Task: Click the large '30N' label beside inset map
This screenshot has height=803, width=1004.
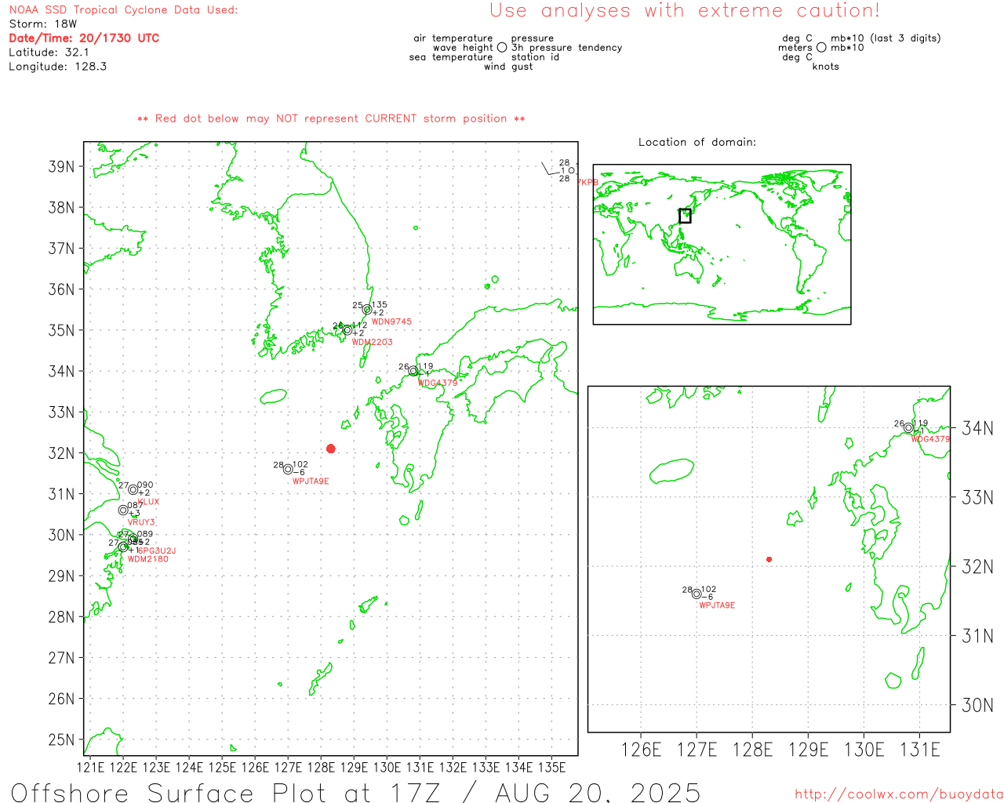Action: point(977,705)
